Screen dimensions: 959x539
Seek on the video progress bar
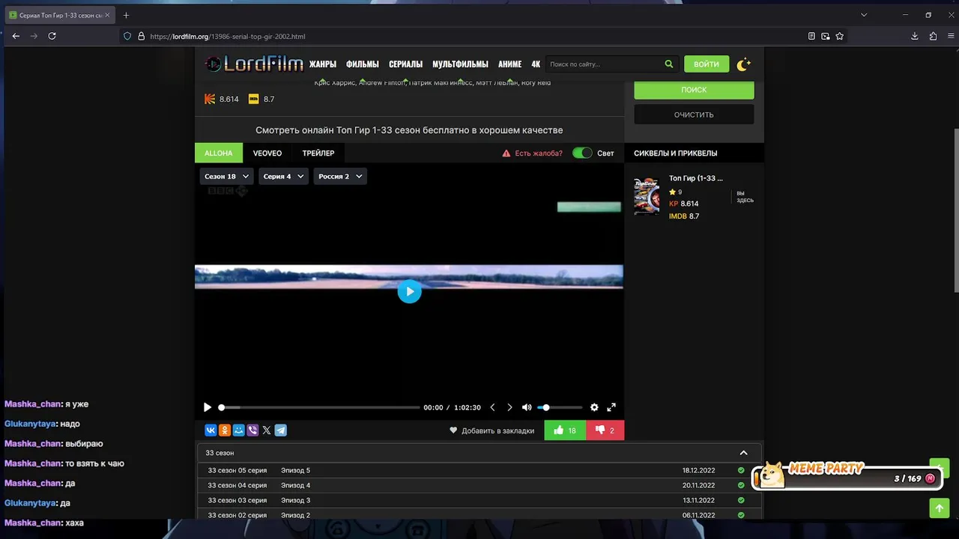coord(320,407)
